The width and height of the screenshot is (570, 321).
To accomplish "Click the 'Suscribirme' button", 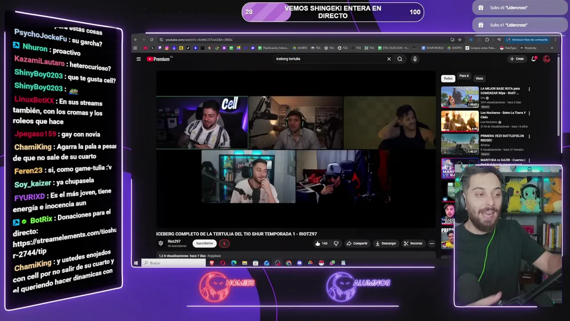I will click(x=204, y=243).
